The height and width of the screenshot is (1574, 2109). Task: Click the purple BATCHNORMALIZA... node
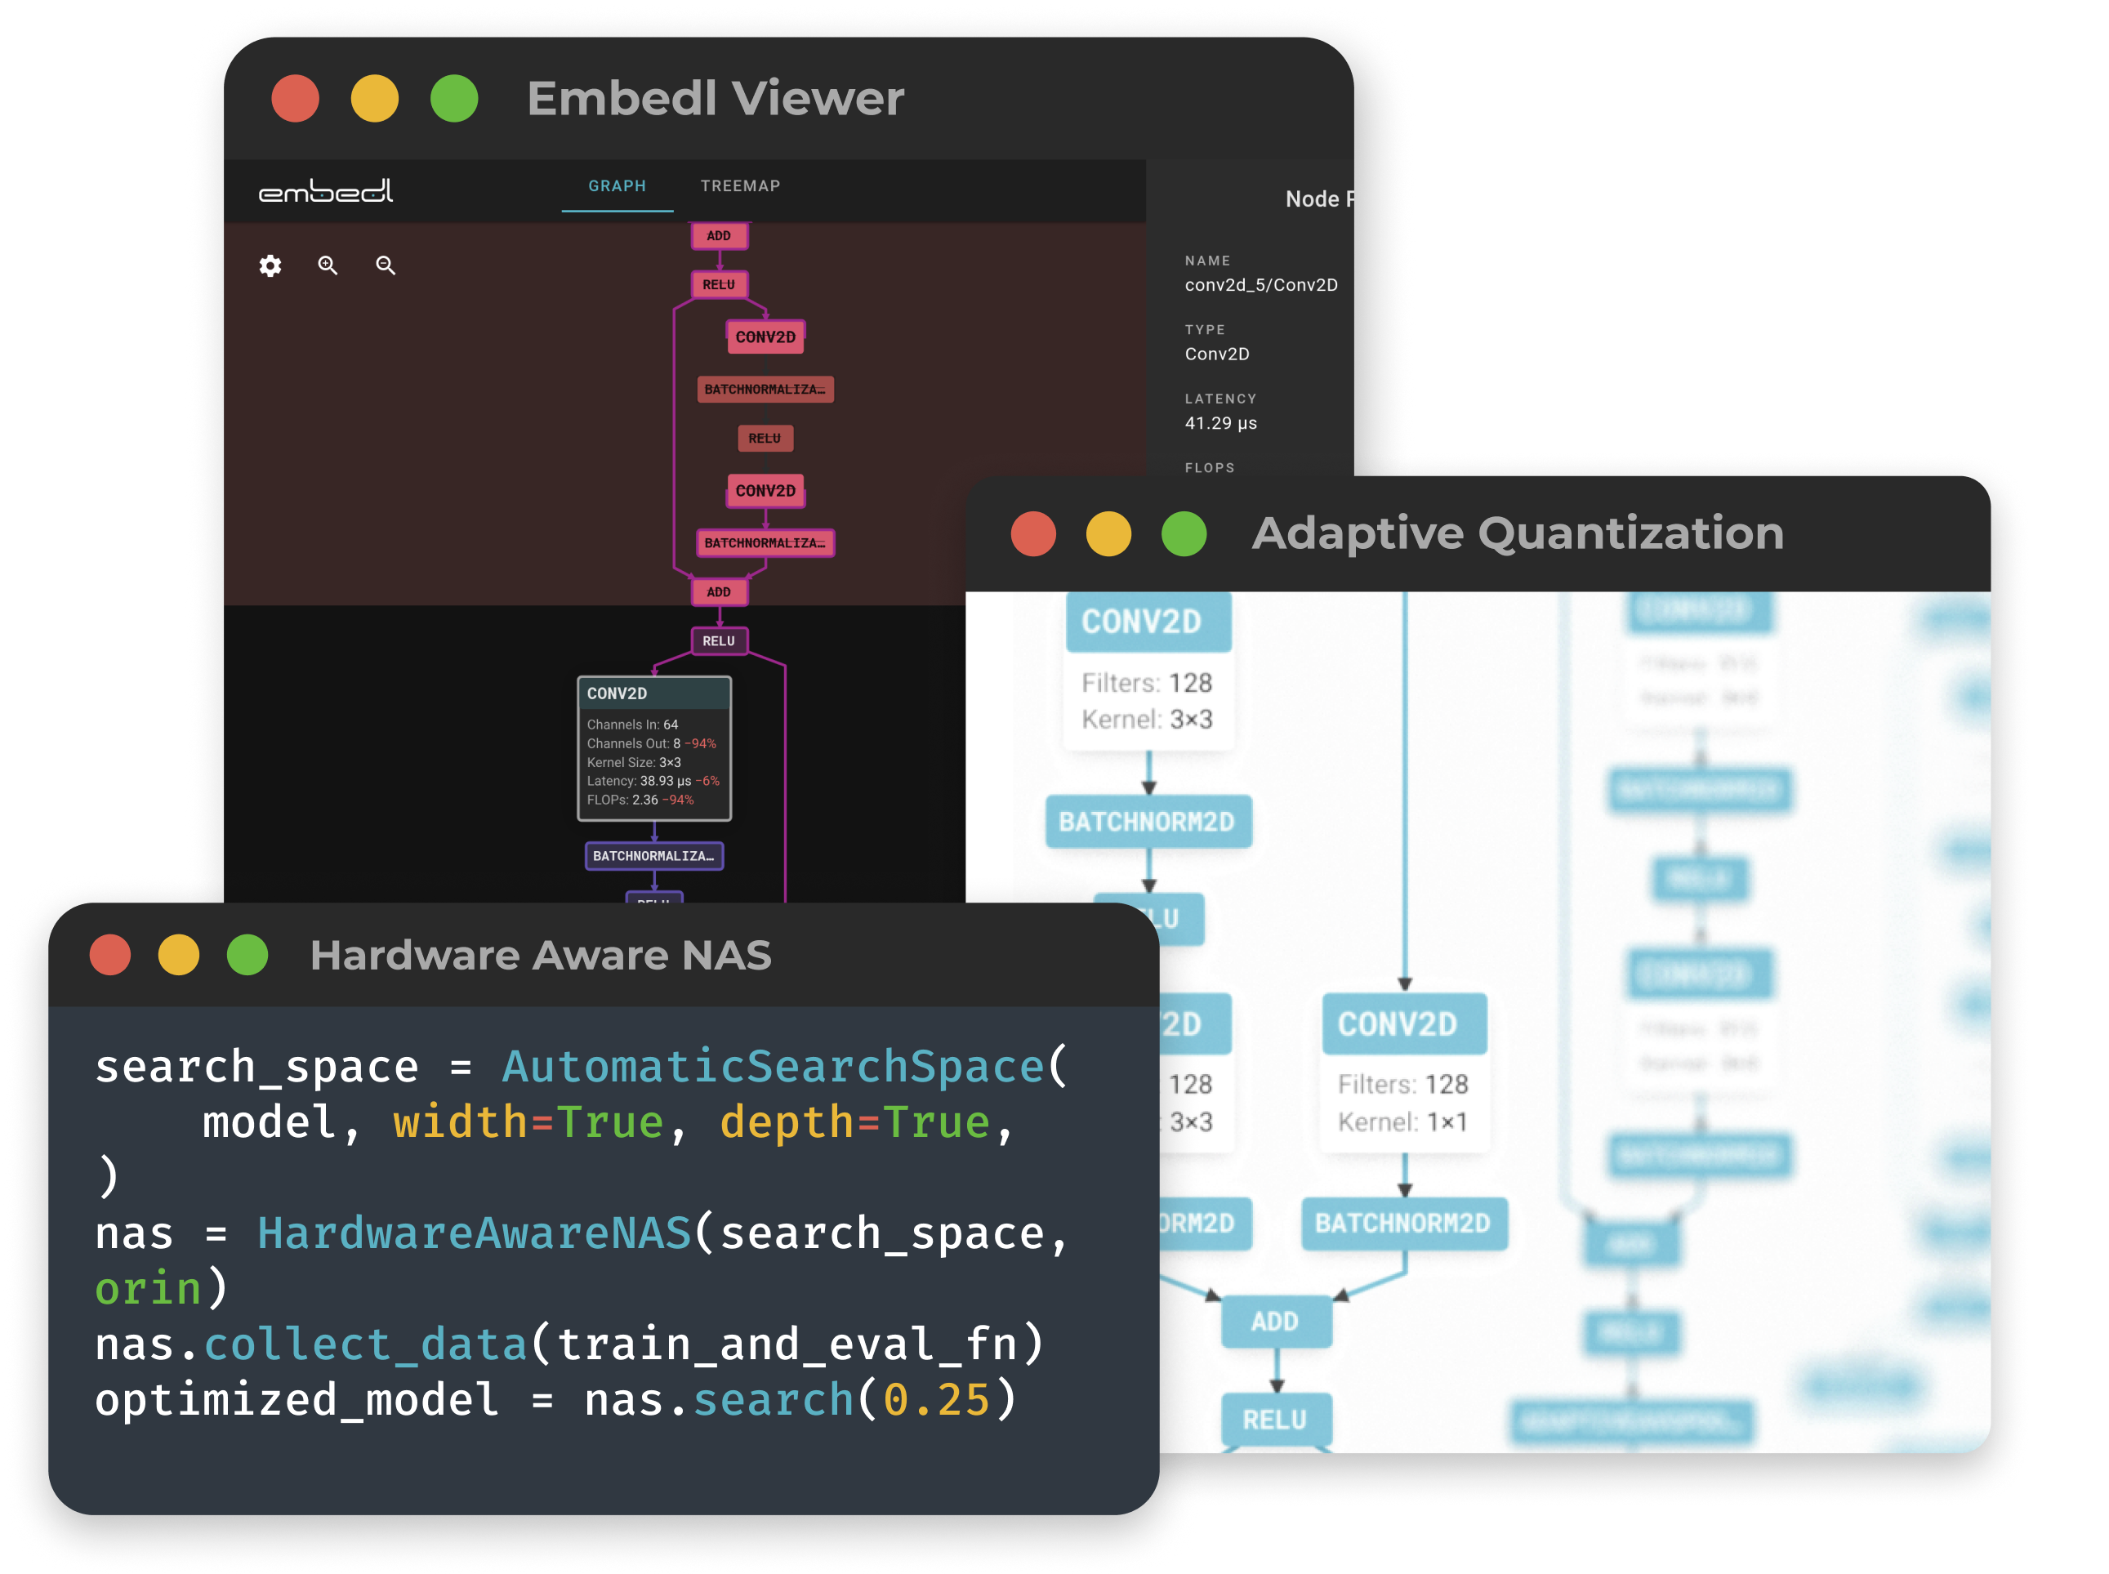click(653, 855)
